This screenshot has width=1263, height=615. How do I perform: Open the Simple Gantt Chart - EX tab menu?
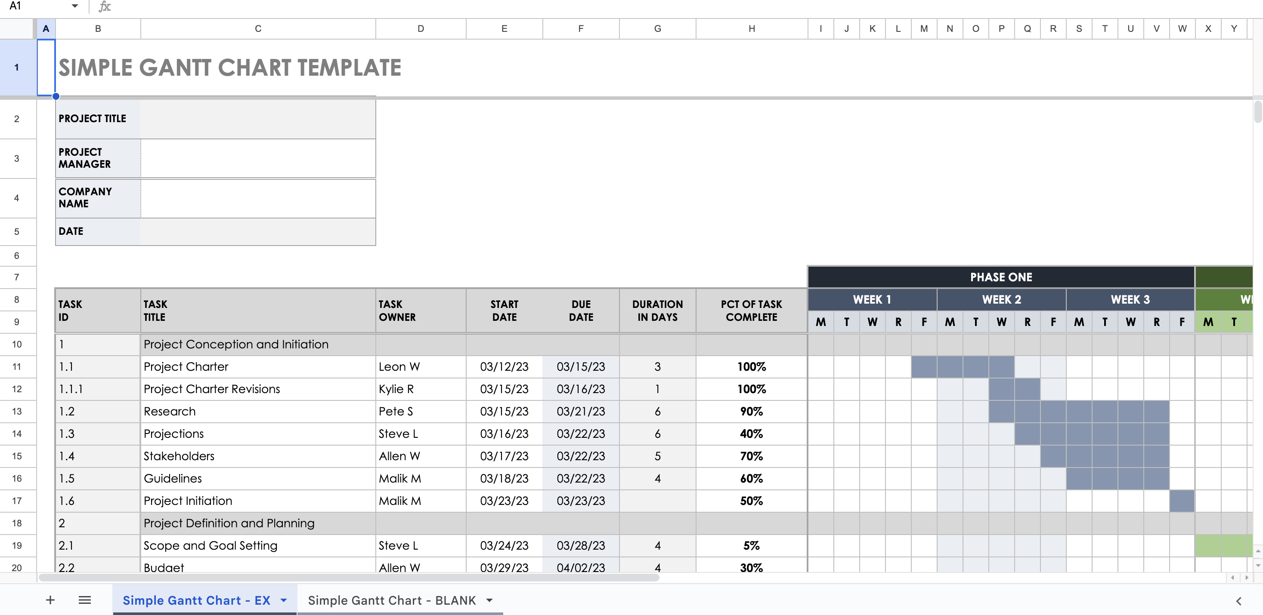[283, 600]
